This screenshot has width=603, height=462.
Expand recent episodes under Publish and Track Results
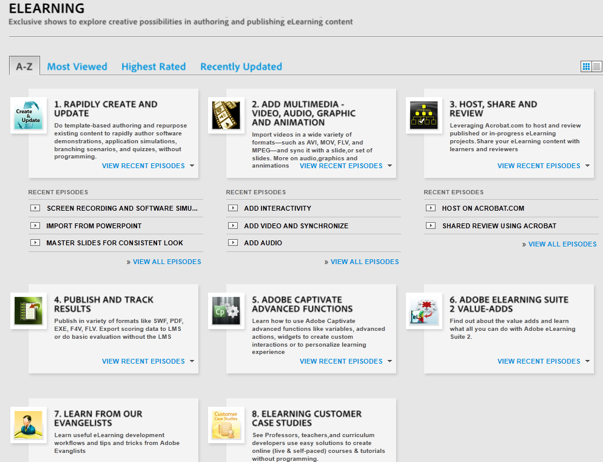pyautogui.click(x=148, y=361)
